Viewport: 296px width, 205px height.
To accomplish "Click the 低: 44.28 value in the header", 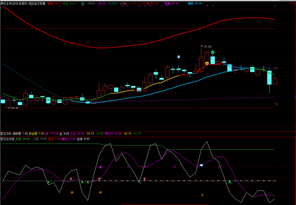I will tap(152, 4).
